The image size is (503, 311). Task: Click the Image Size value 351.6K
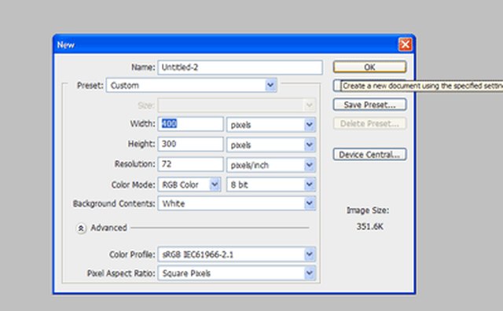(370, 227)
